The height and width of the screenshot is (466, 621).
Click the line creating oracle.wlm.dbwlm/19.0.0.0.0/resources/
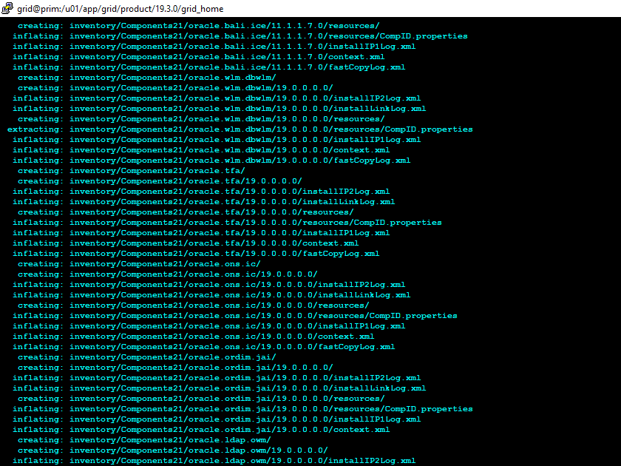pyautogui.click(x=201, y=119)
